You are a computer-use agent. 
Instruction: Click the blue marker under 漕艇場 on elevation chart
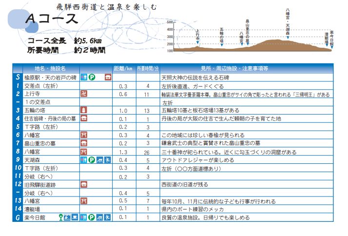pos(327,45)
